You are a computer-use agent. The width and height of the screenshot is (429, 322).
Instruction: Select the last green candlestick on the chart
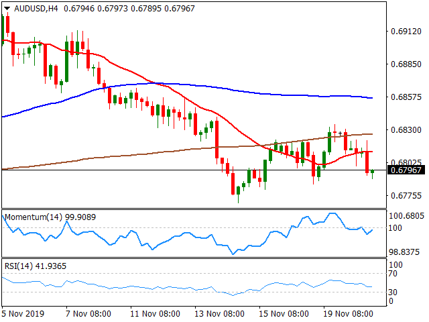pyautogui.click(x=373, y=172)
